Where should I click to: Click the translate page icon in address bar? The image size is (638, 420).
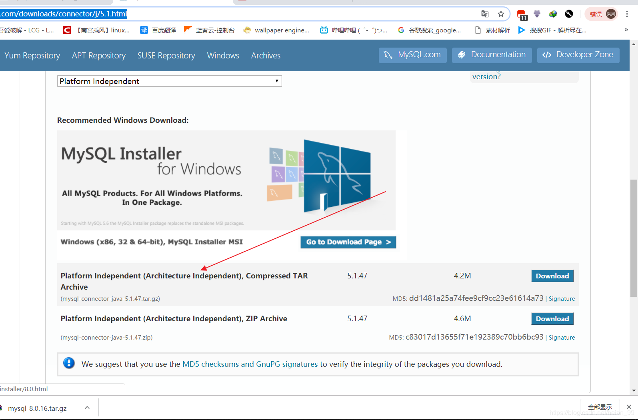tap(485, 14)
